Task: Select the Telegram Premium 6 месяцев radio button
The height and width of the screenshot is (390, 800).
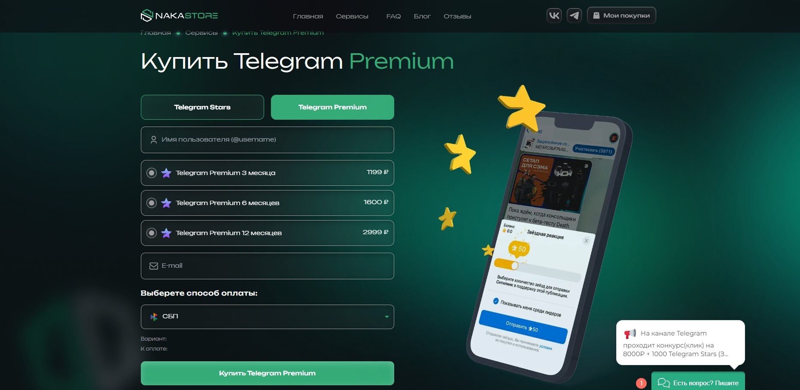Action: click(x=152, y=203)
